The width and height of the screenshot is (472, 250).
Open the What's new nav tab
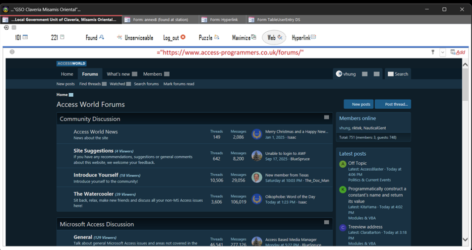coord(118,74)
